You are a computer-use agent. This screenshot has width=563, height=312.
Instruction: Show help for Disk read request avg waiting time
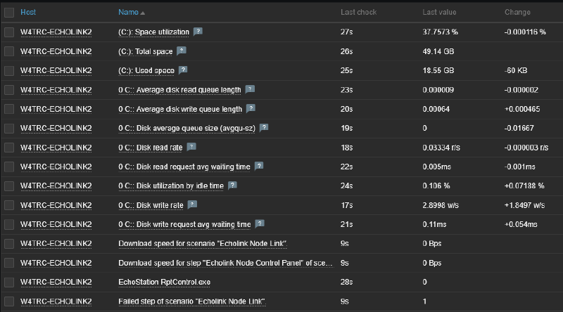(x=259, y=166)
